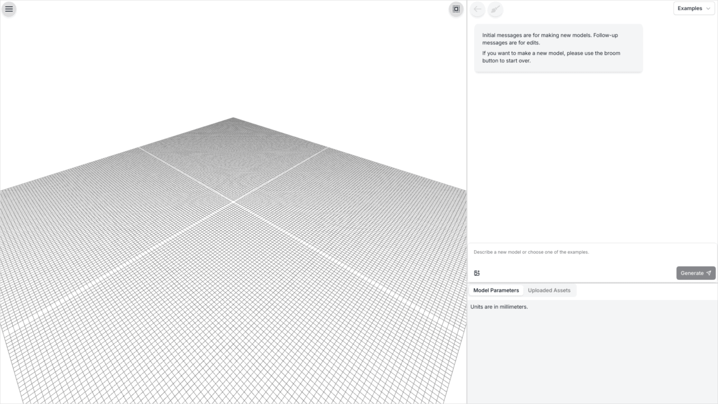Click the Units are in millimeters label
The height and width of the screenshot is (404, 718).
coord(499,306)
